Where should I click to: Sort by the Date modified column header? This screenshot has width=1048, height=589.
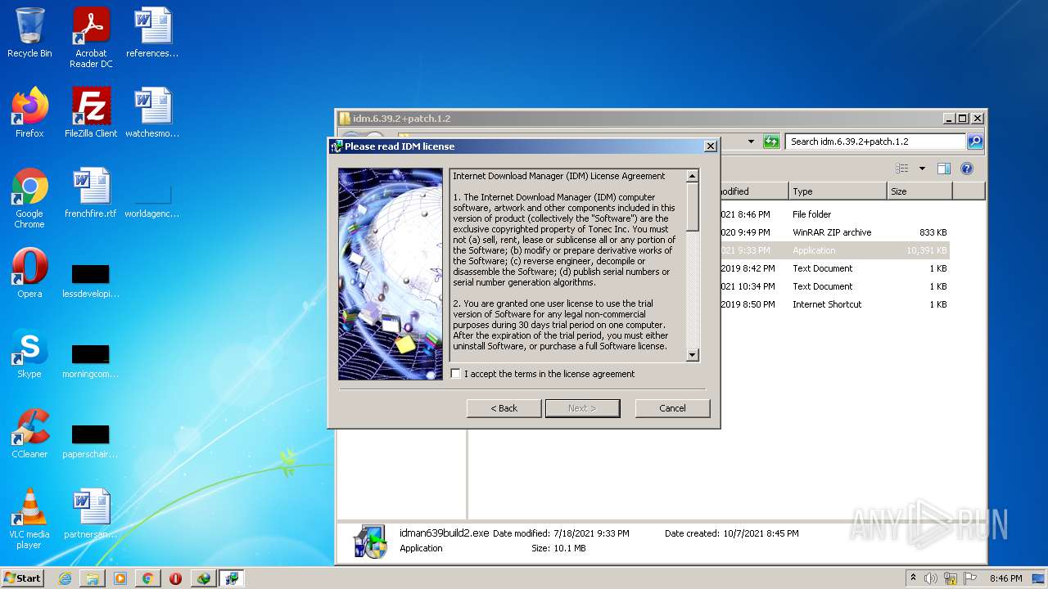(754, 191)
